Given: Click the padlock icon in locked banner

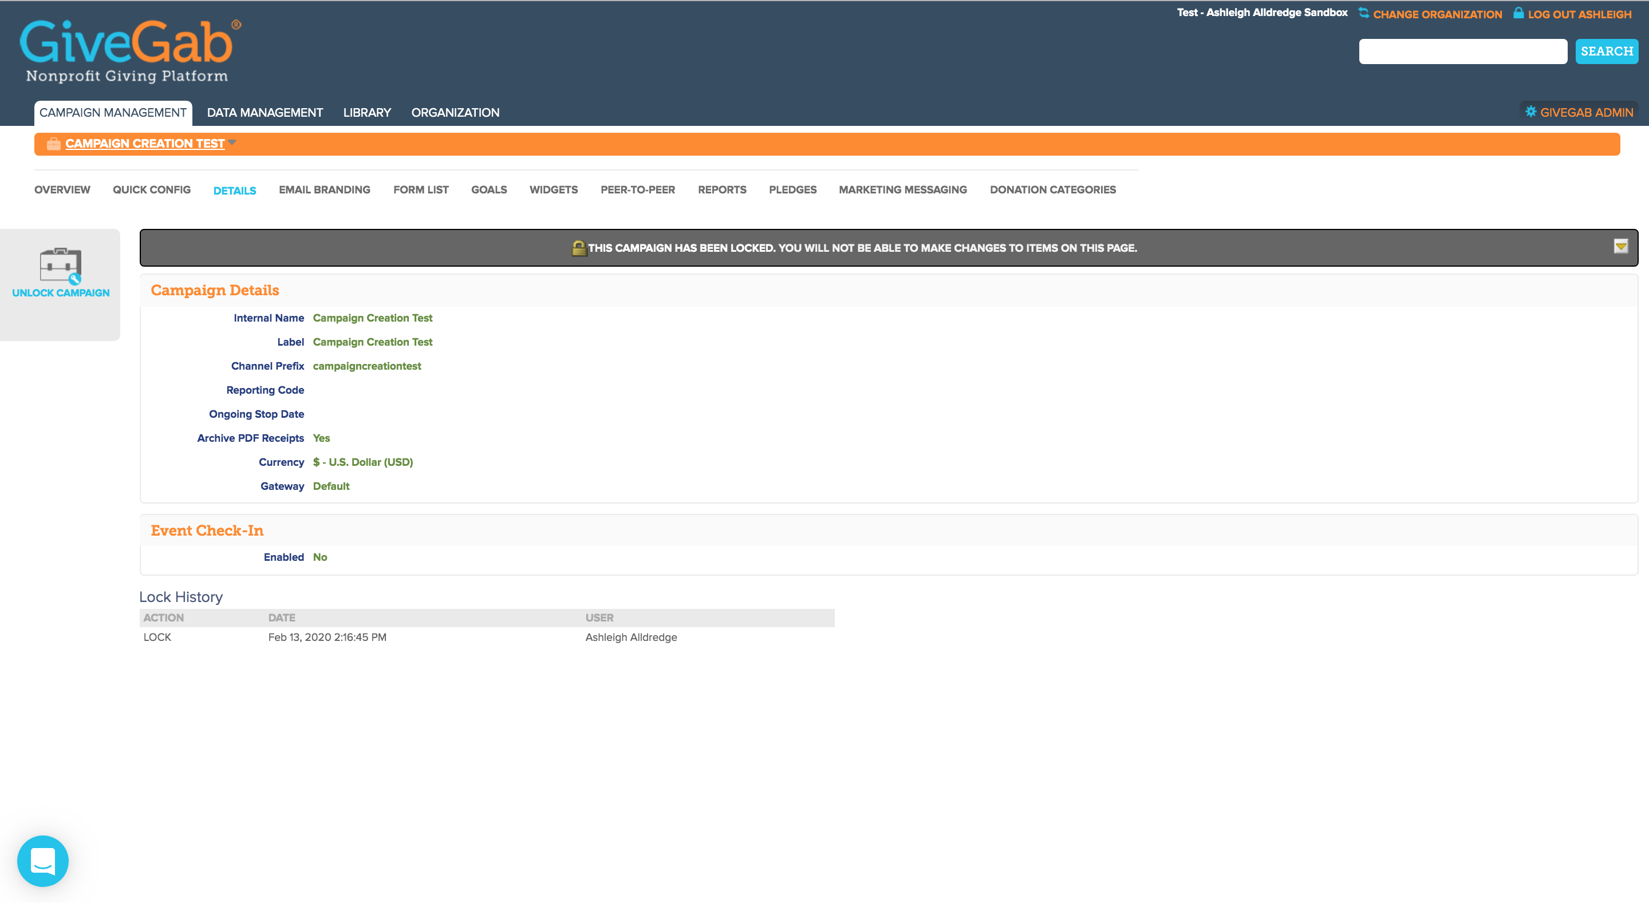Looking at the screenshot, I should coord(579,248).
